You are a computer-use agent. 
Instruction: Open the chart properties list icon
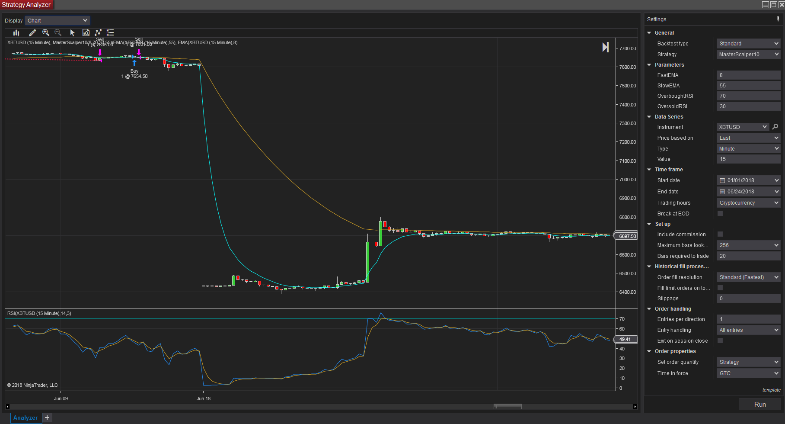110,32
